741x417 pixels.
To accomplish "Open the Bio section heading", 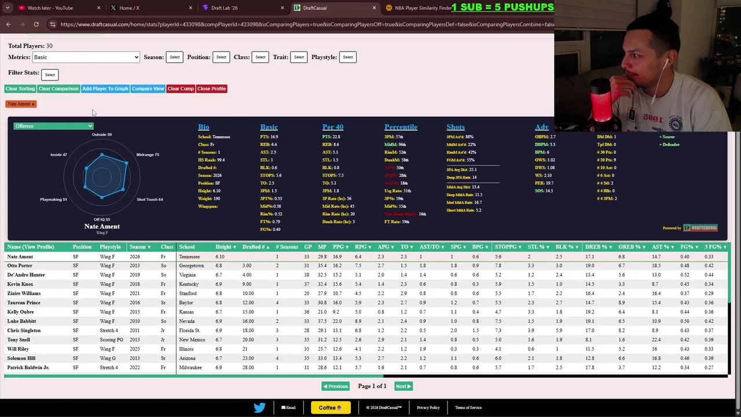I will [204, 127].
